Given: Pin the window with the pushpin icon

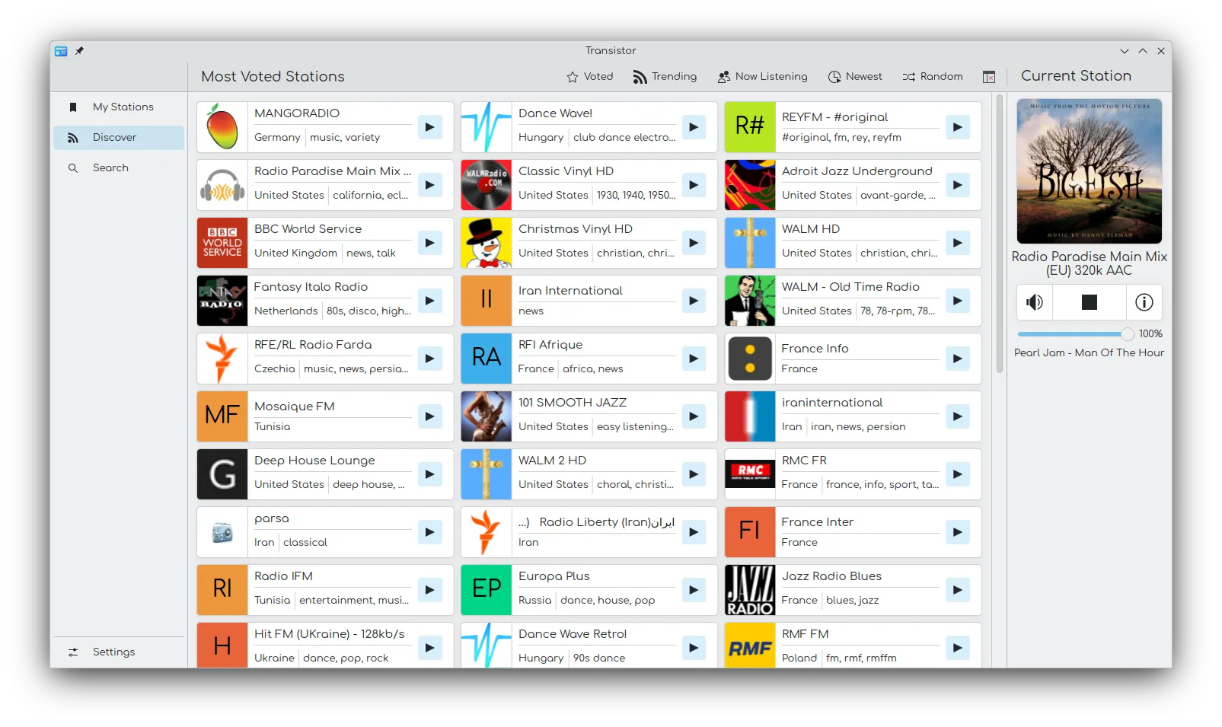Looking at the screenshot, I should (x=79, y=51).
